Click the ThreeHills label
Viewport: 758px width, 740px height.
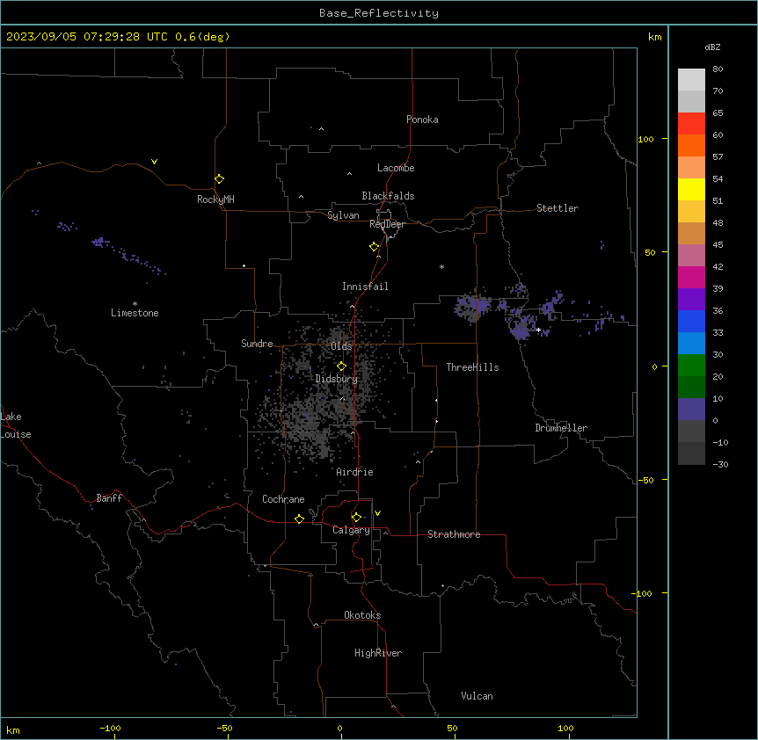(x=472, y=367)
